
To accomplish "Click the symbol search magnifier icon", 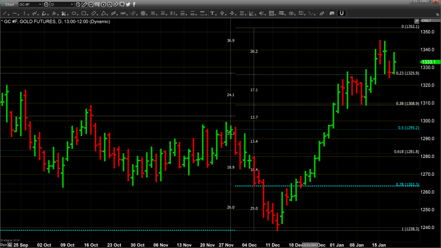I will (x=45, y=4).
